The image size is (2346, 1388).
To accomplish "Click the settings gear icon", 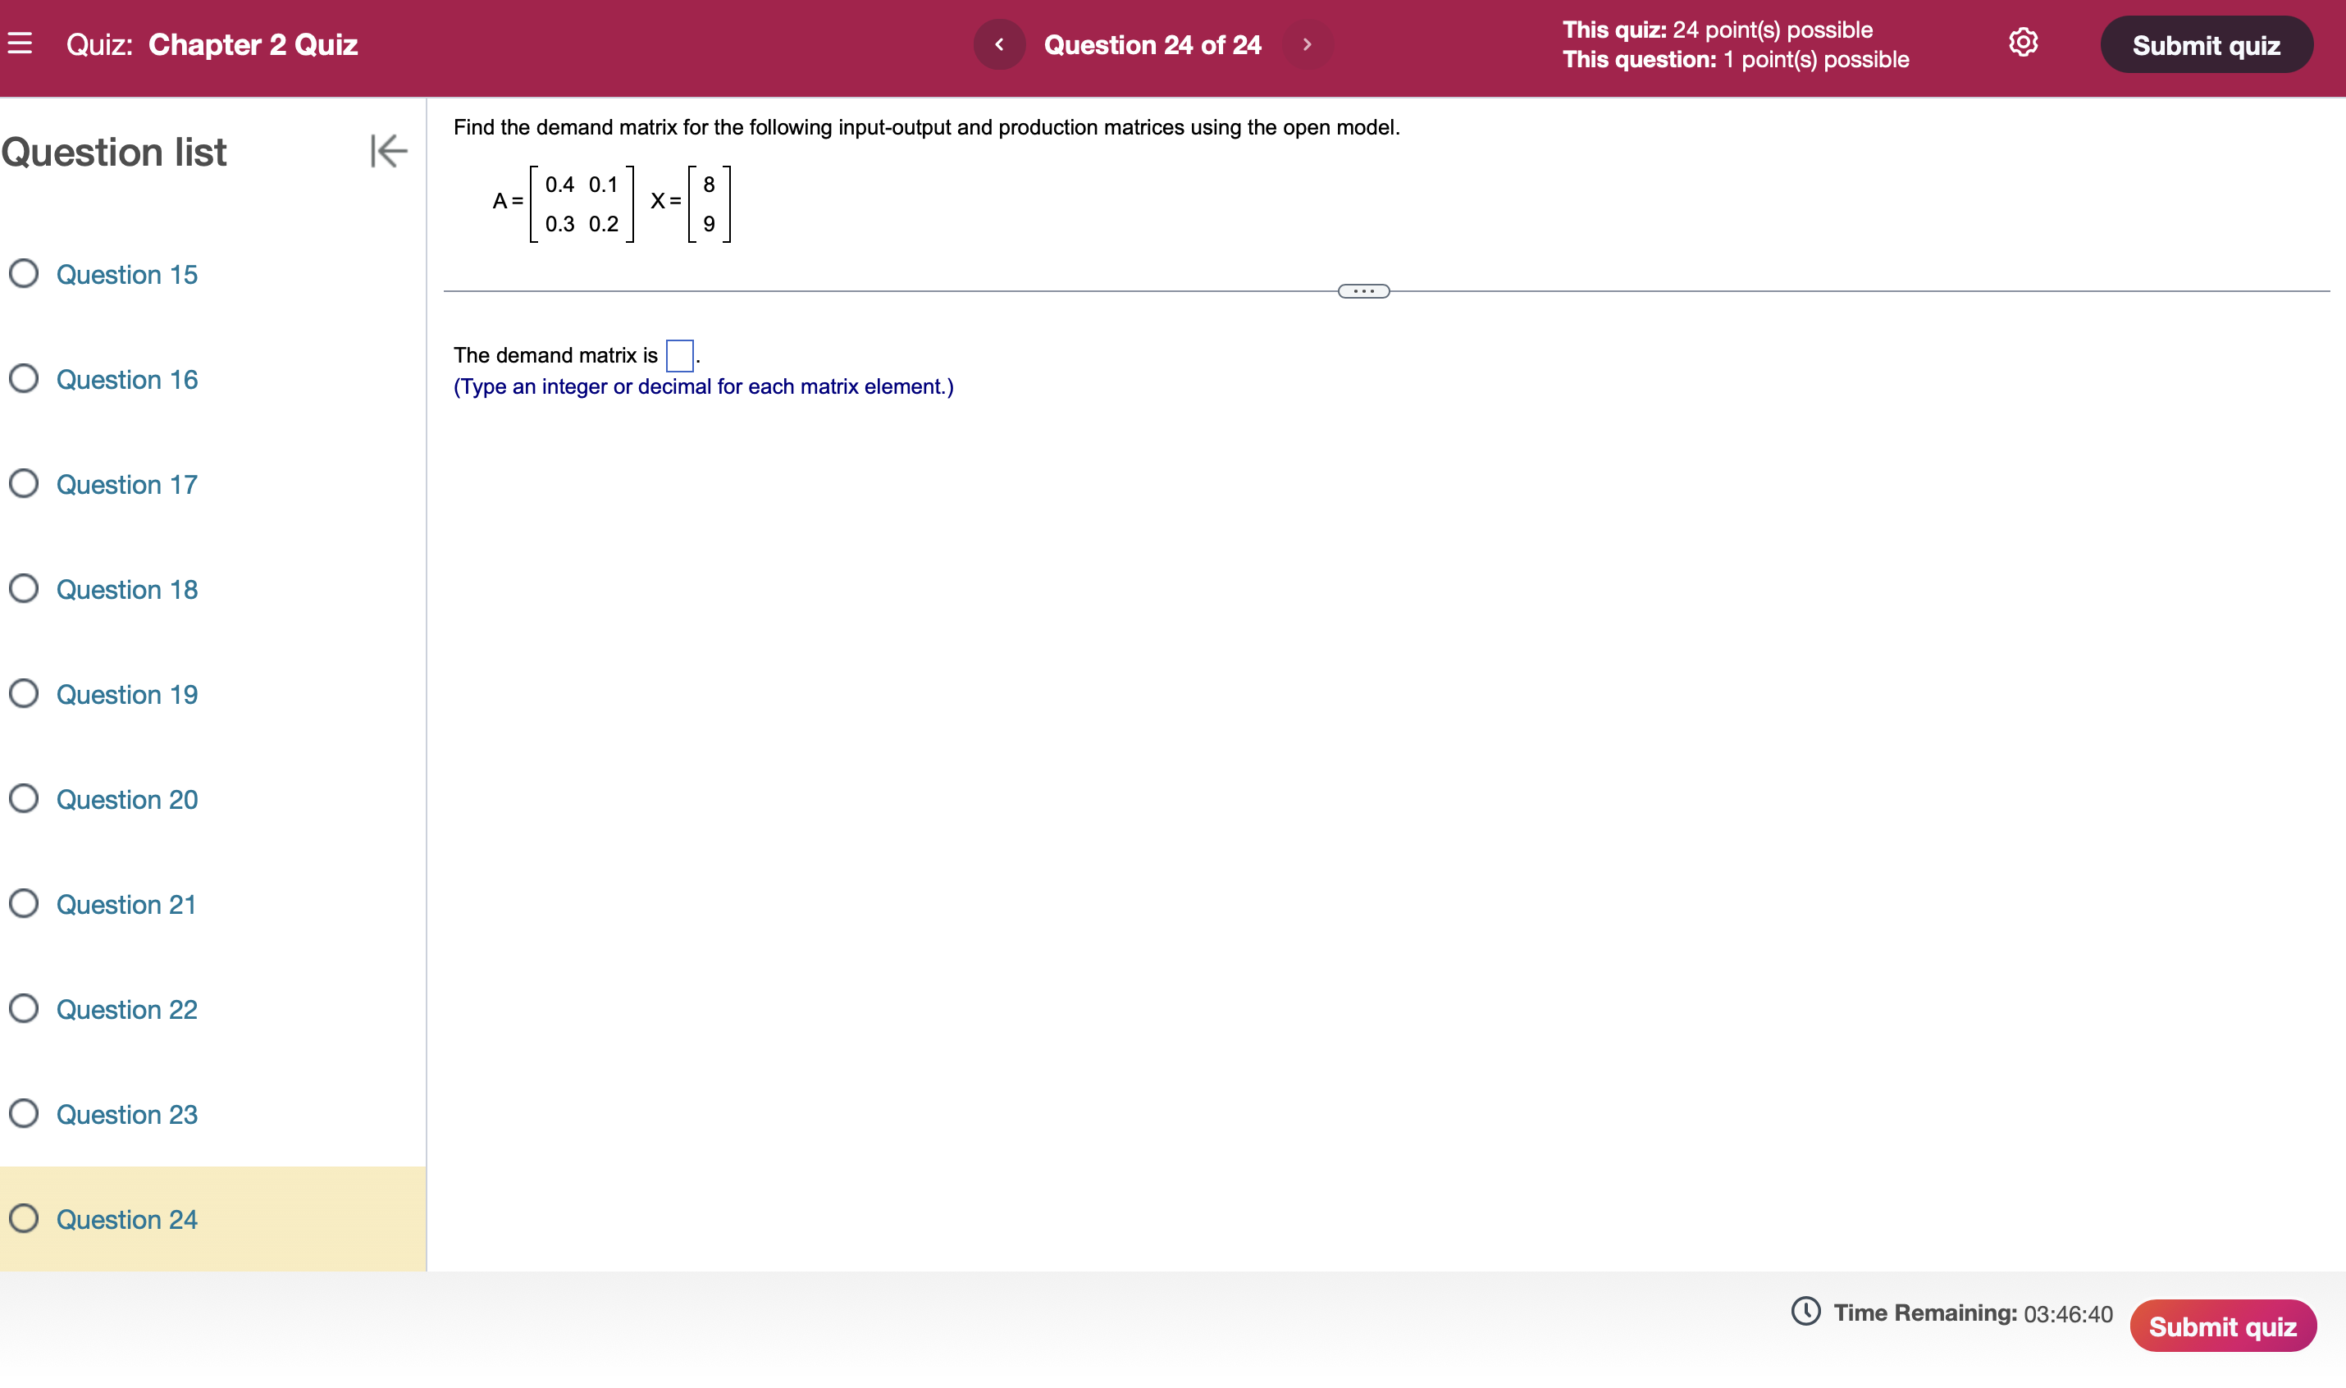I will point(2022,44).
